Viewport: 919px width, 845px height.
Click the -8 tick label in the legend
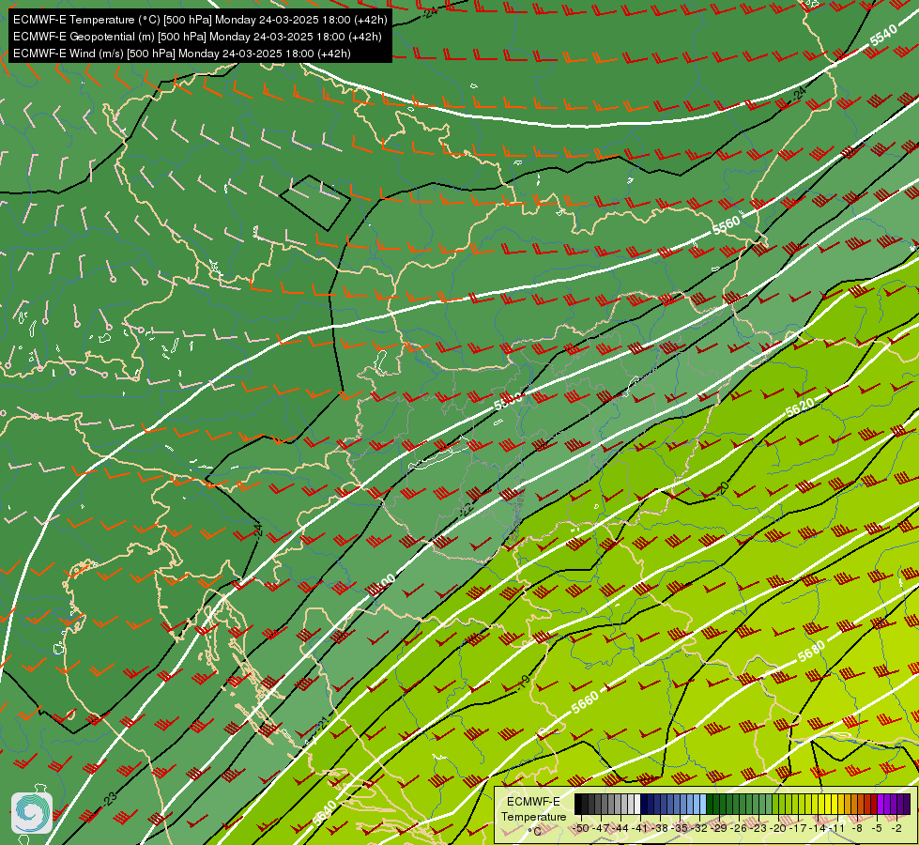857,828
